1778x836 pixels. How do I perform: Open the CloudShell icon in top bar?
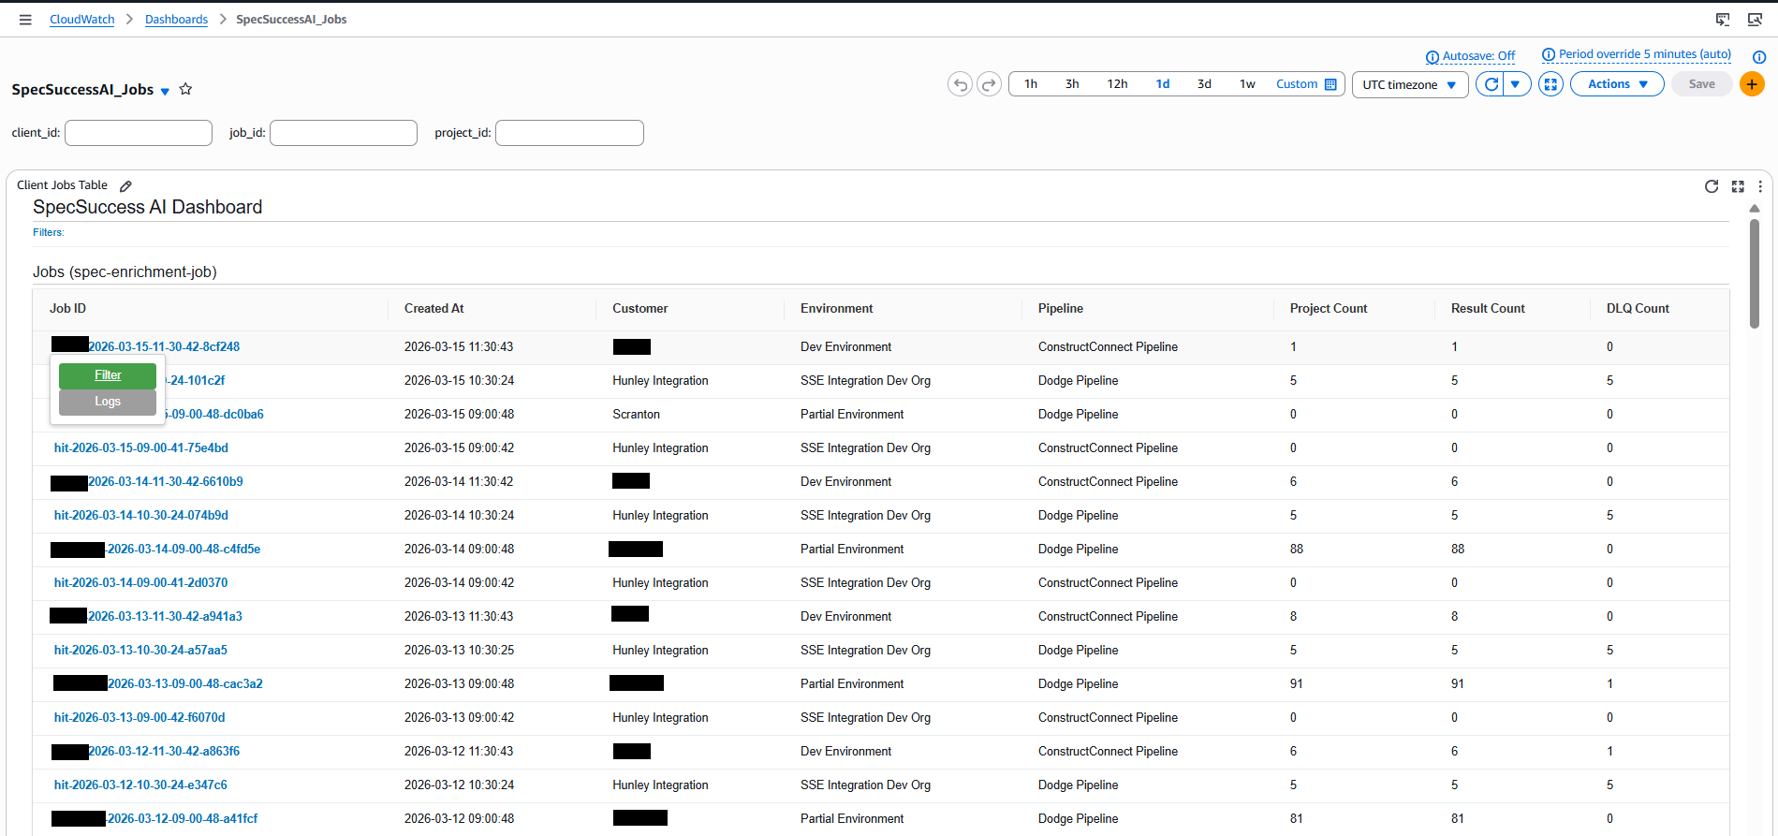click(1723, 20)
